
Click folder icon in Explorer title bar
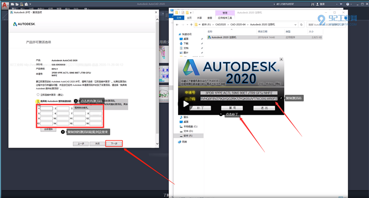pyautogui.click(x=176, y=12)
